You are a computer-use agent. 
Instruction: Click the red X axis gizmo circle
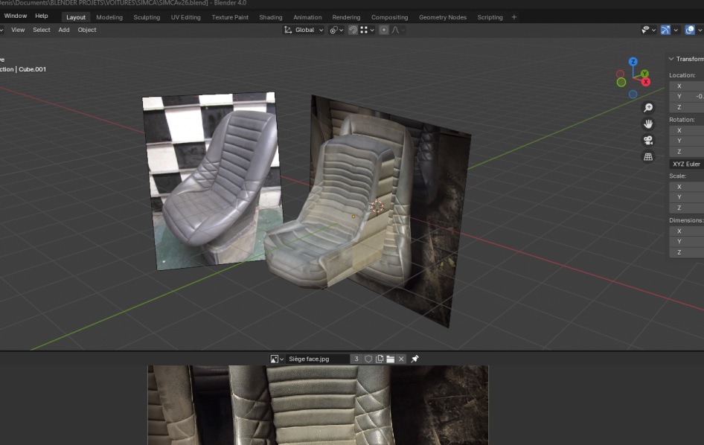point(645,81)
